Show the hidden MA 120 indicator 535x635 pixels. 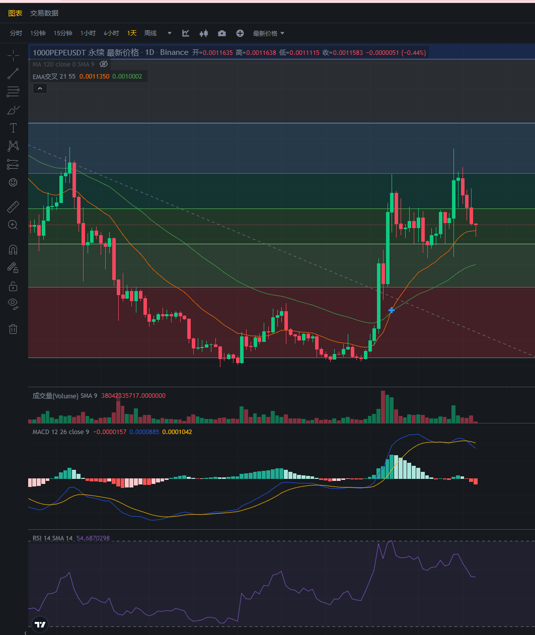coord(104,64)
